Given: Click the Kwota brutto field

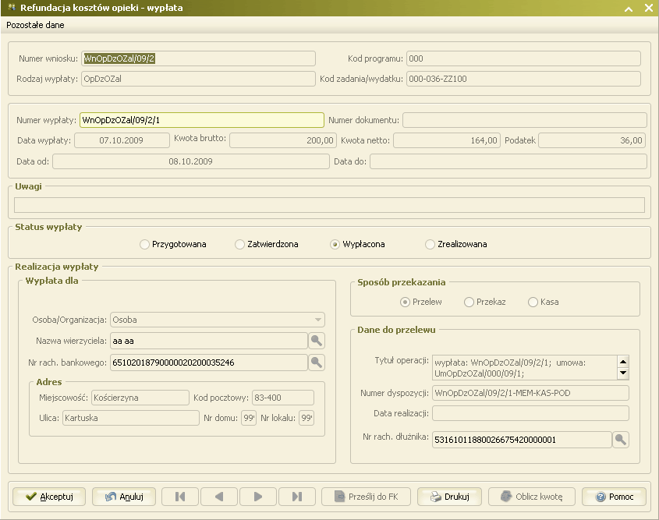Looking at the screenshot, I should [283, 140].
